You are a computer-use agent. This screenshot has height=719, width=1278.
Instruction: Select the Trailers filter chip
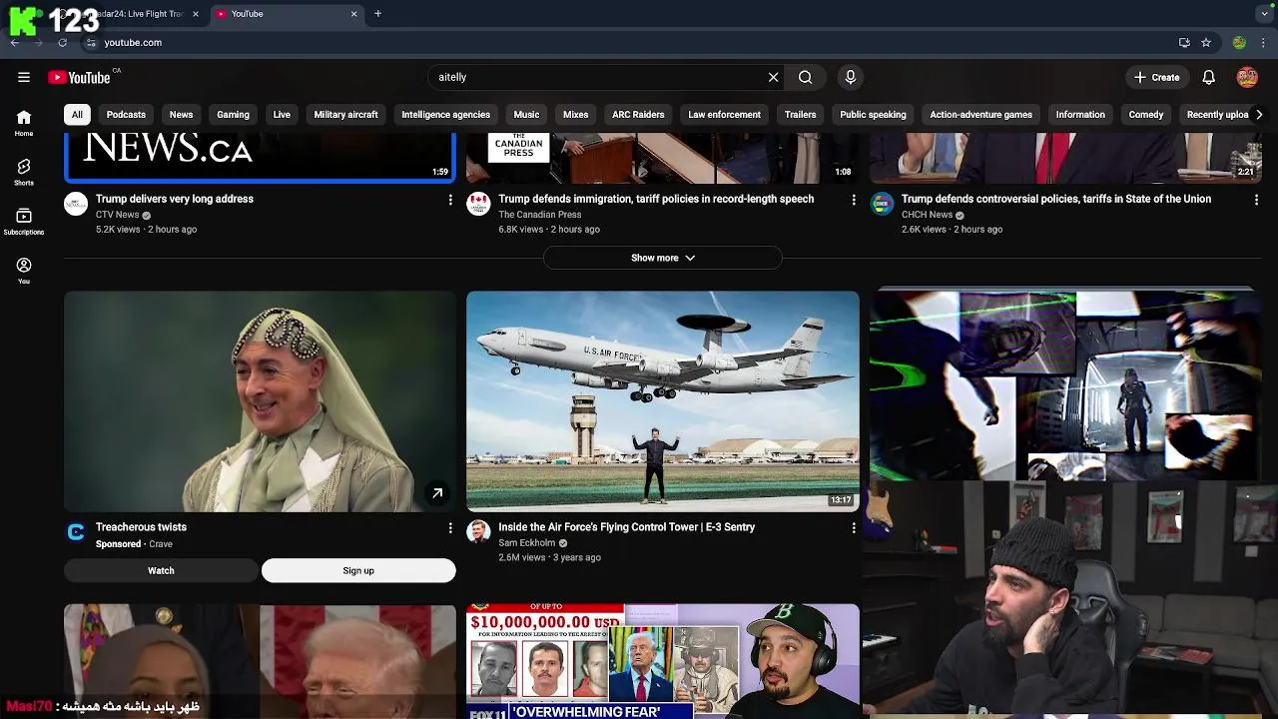pyautogui.click(x=800, y=115)
